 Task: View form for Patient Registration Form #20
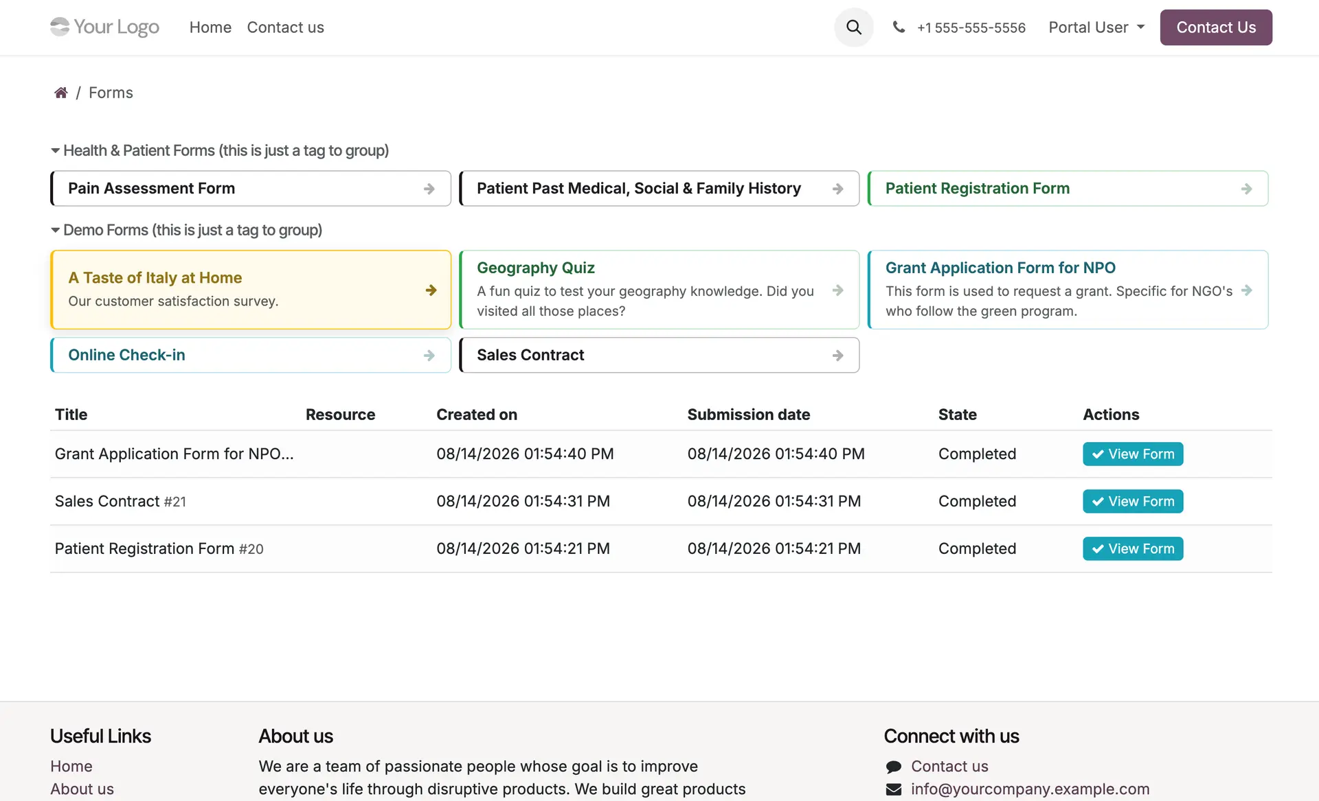pyautogui.click(x=1133, y=549)
